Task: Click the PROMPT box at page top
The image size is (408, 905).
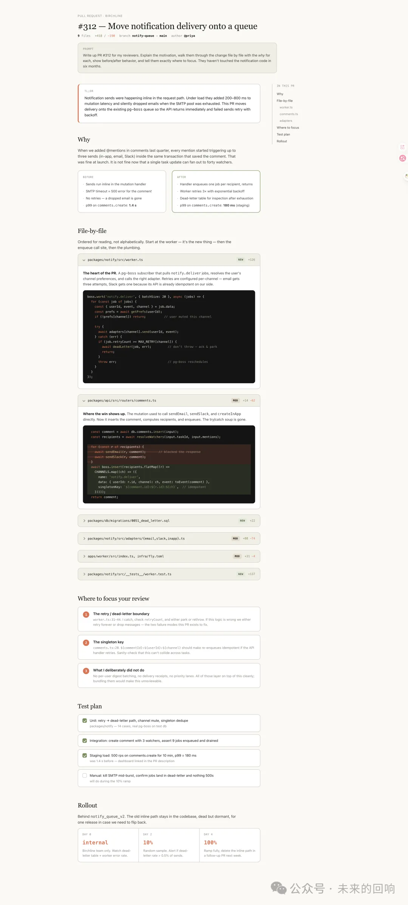Action: [177, 58]
